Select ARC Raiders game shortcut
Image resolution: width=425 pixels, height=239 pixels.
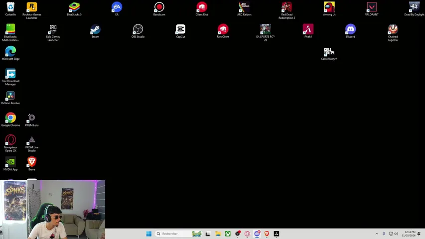[244, 9]
